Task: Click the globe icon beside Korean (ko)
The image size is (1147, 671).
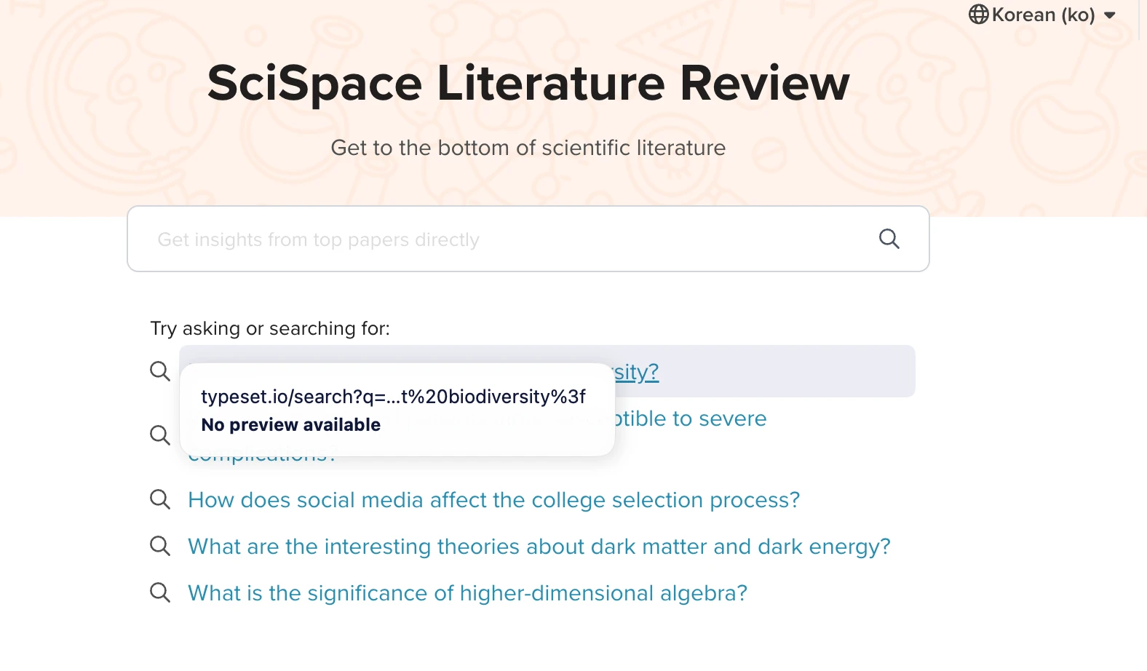Action: [978, 15]
